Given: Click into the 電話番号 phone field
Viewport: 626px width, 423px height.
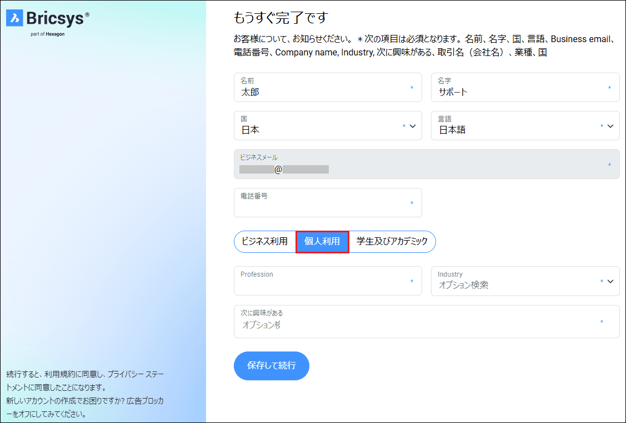Looking at the screenshot, I should 328,203.
